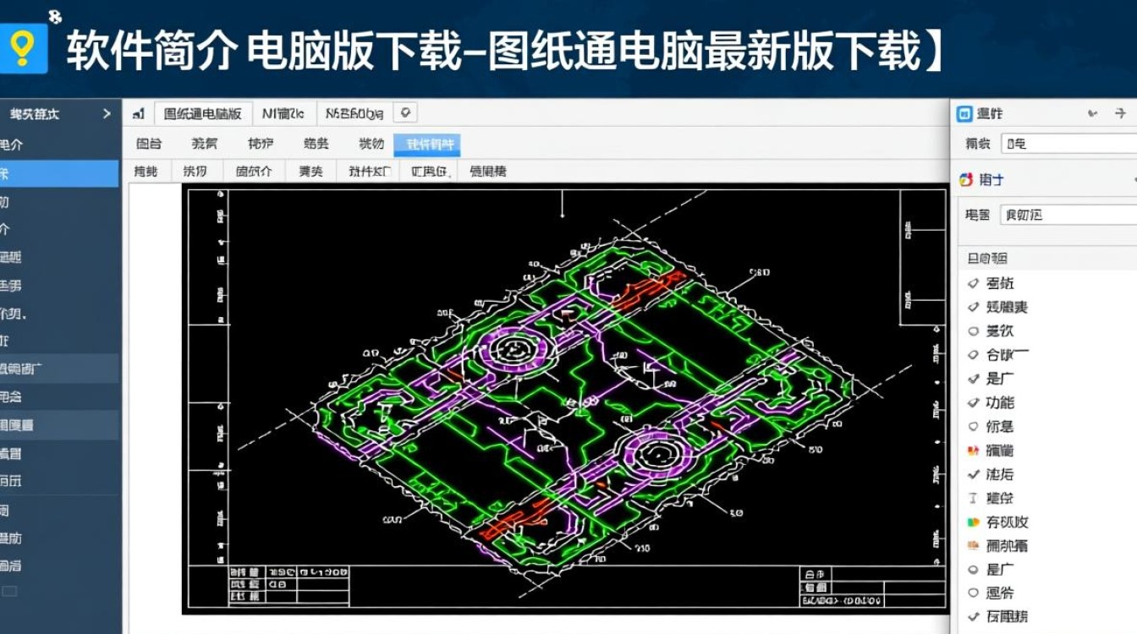1137x634 pixels.
Task: Switch to the 图纸通电脑版 document tab
Action: click(x=203, y=111)
